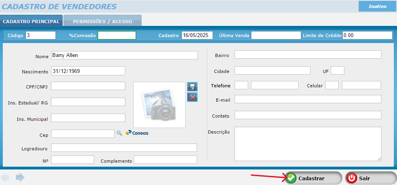Toggle the Inativo status button
This screenshot has width=397, height=185.
pos(377,6)
